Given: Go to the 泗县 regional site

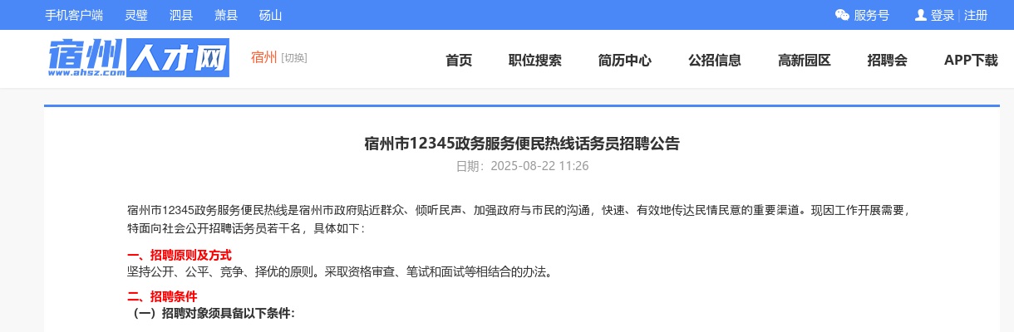Looking at the screenshot, I should [x=180, y=15].
